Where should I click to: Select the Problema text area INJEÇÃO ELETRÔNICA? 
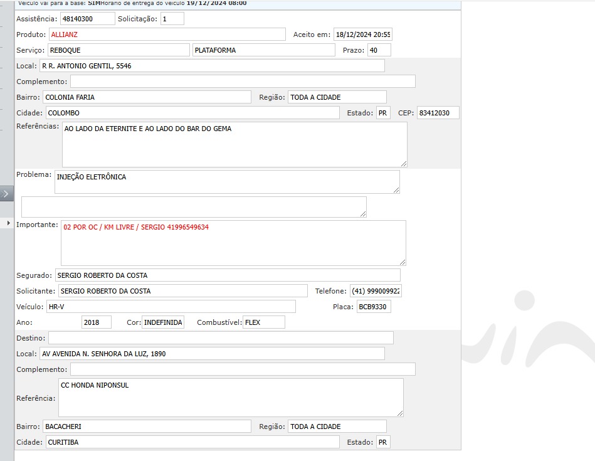click(227, 182)
